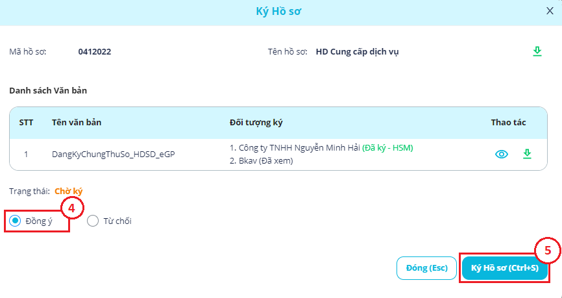The height and width of the screenshot is (298, 562).
Task: Close the Ký Hồ sơ dialog with X
Action: [551, 11]
